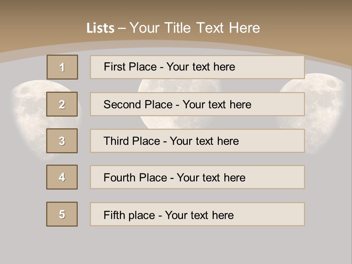Viewport: 352px width, 264px height.
Task: Select the number 4 box
Action: (62, 177)
